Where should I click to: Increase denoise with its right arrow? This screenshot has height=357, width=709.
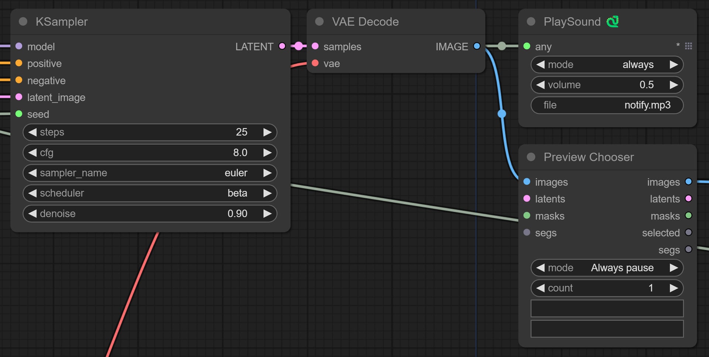click(267, 213)
